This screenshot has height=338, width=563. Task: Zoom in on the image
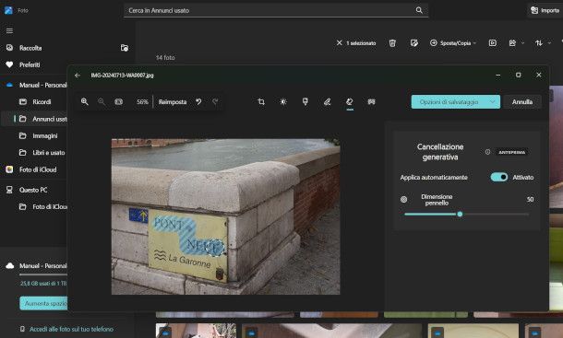(x=84, y=102)
